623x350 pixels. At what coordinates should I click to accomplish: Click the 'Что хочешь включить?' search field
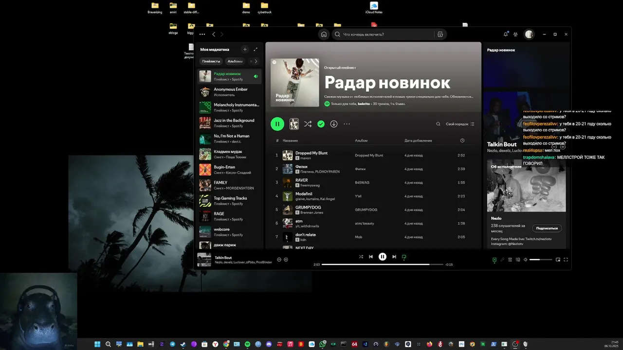point(383,35)
